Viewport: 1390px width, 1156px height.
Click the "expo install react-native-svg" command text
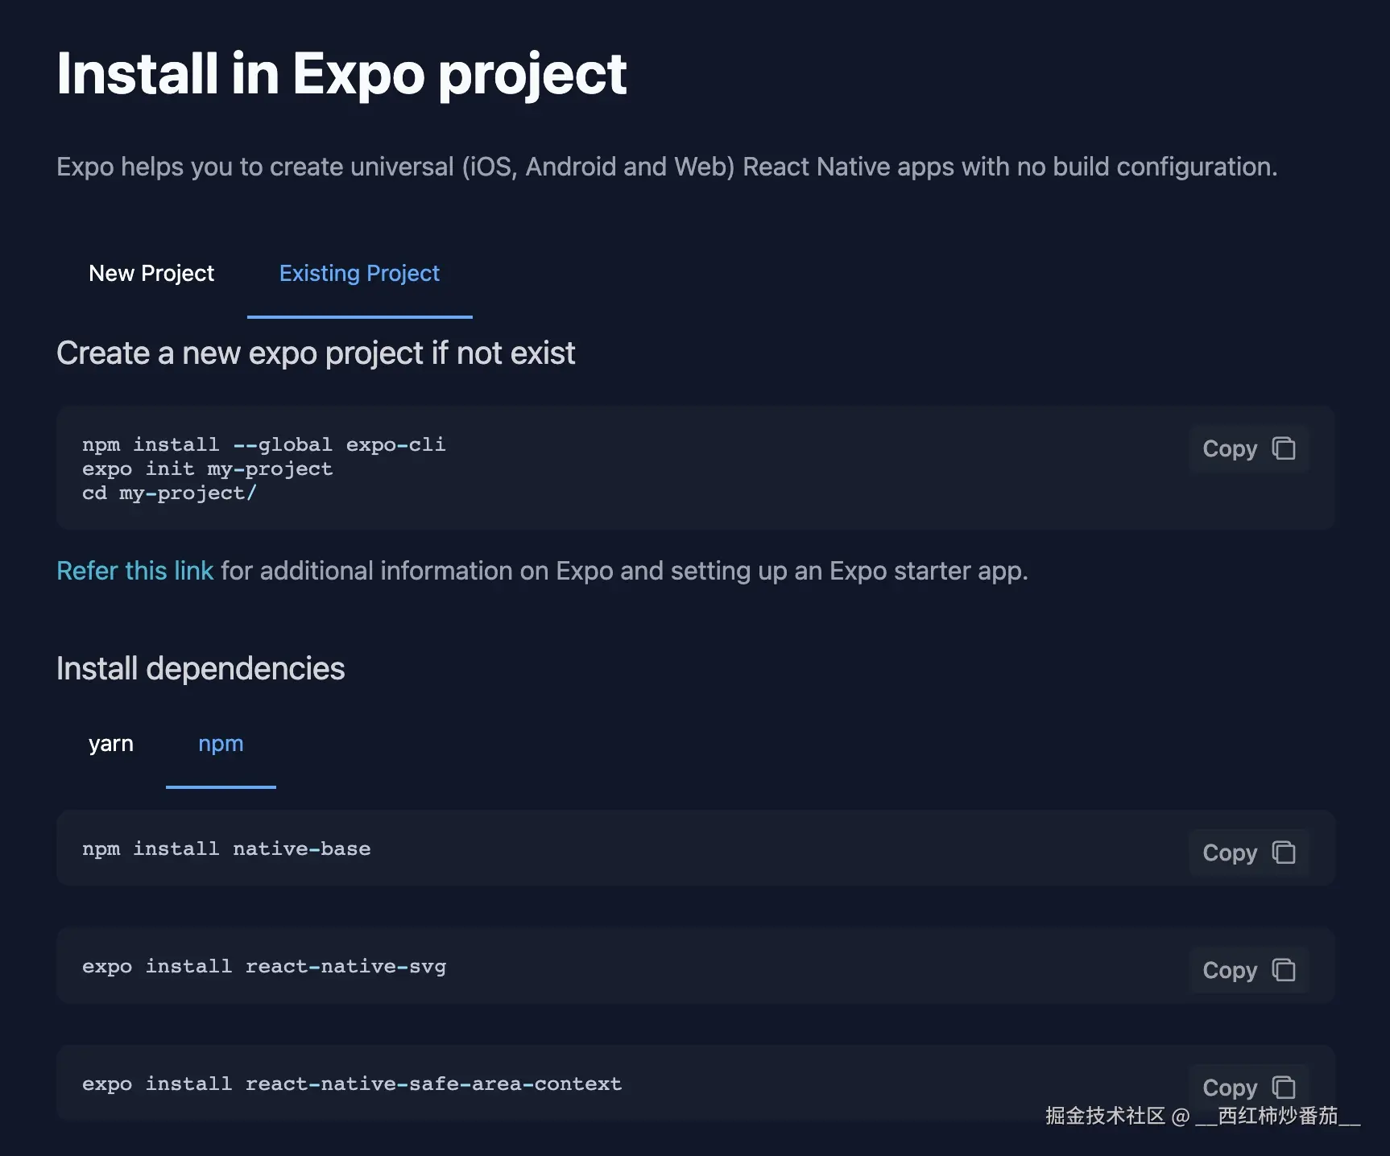263,966
